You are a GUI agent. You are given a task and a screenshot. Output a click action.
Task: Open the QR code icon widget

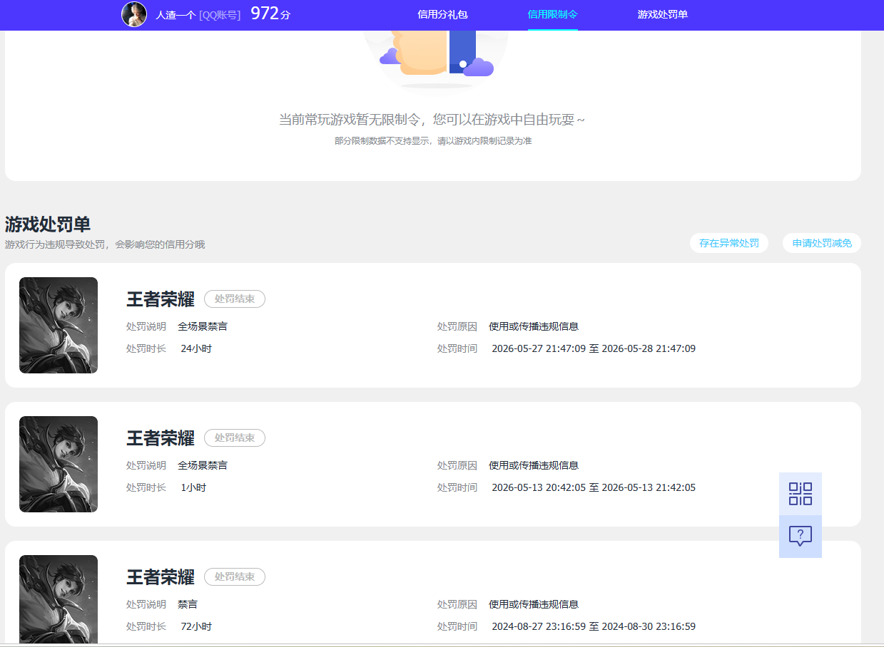(800, 493)
